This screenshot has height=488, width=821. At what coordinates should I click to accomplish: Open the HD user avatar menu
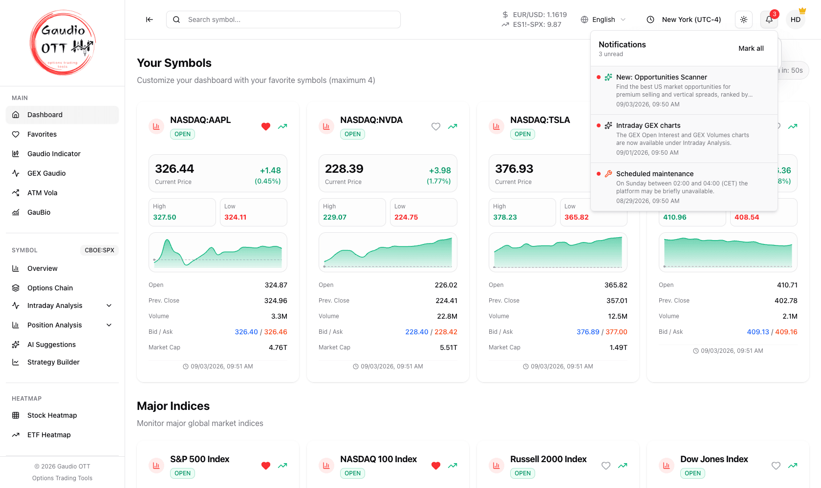tap(796, 20)
